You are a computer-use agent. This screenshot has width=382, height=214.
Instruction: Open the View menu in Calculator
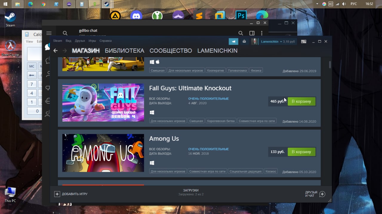tap(30, 41)
